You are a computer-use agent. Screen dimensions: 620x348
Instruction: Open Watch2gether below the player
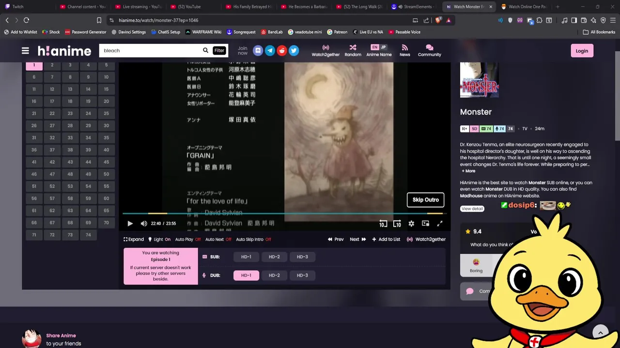tap(426, 239)
